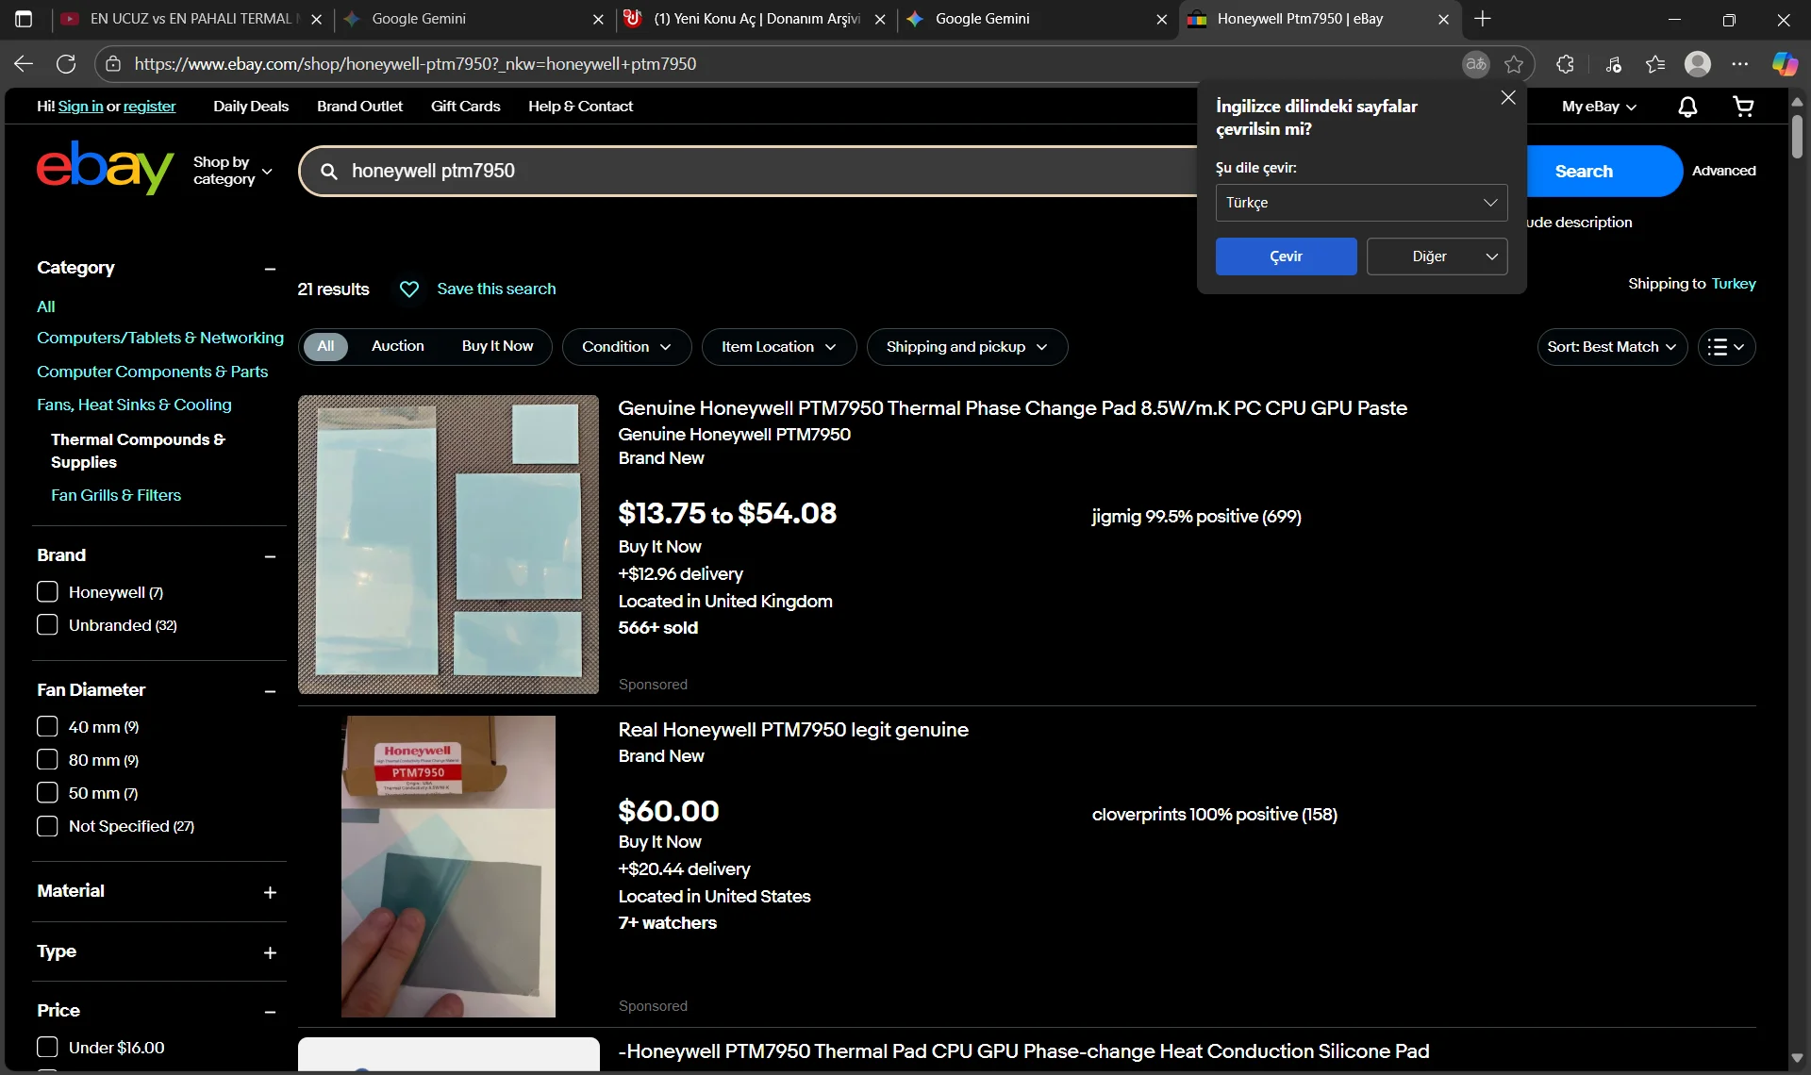Open browser extensions puzzle icon
This screenshot has height=1075, width=1811.
tap(1565, 64)
